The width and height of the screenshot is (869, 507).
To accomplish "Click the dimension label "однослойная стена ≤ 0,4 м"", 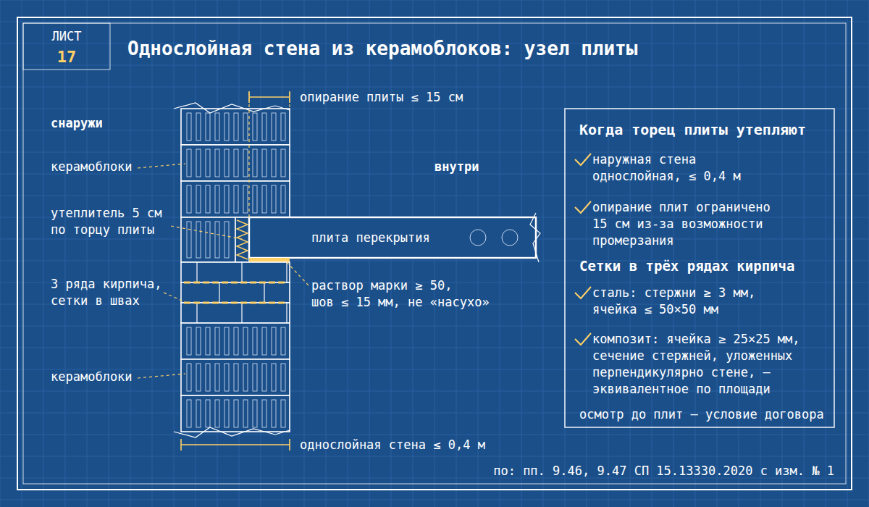I will point(392,445).
